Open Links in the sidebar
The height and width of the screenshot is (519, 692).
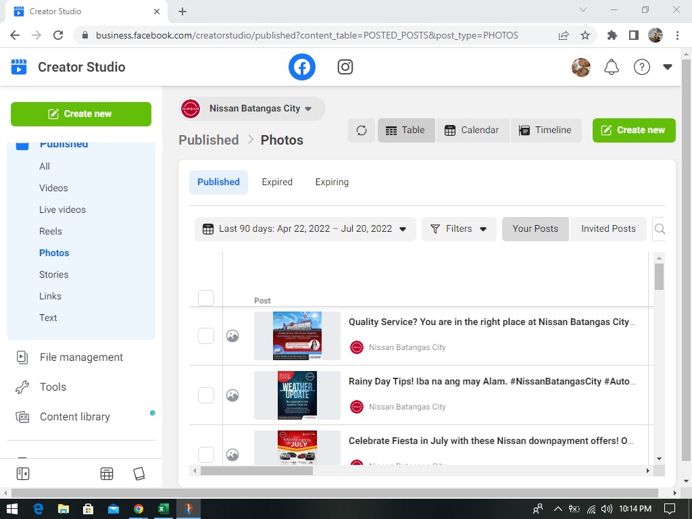50,296
